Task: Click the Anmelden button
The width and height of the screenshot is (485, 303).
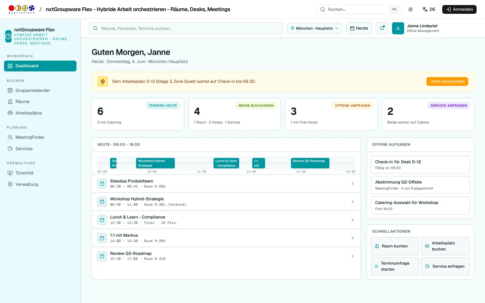Action: 459,9
